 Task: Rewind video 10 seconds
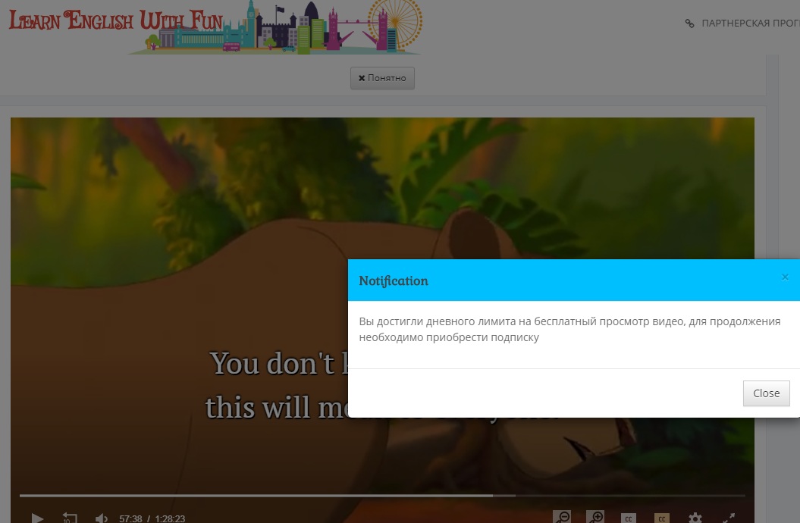(69, 518)
